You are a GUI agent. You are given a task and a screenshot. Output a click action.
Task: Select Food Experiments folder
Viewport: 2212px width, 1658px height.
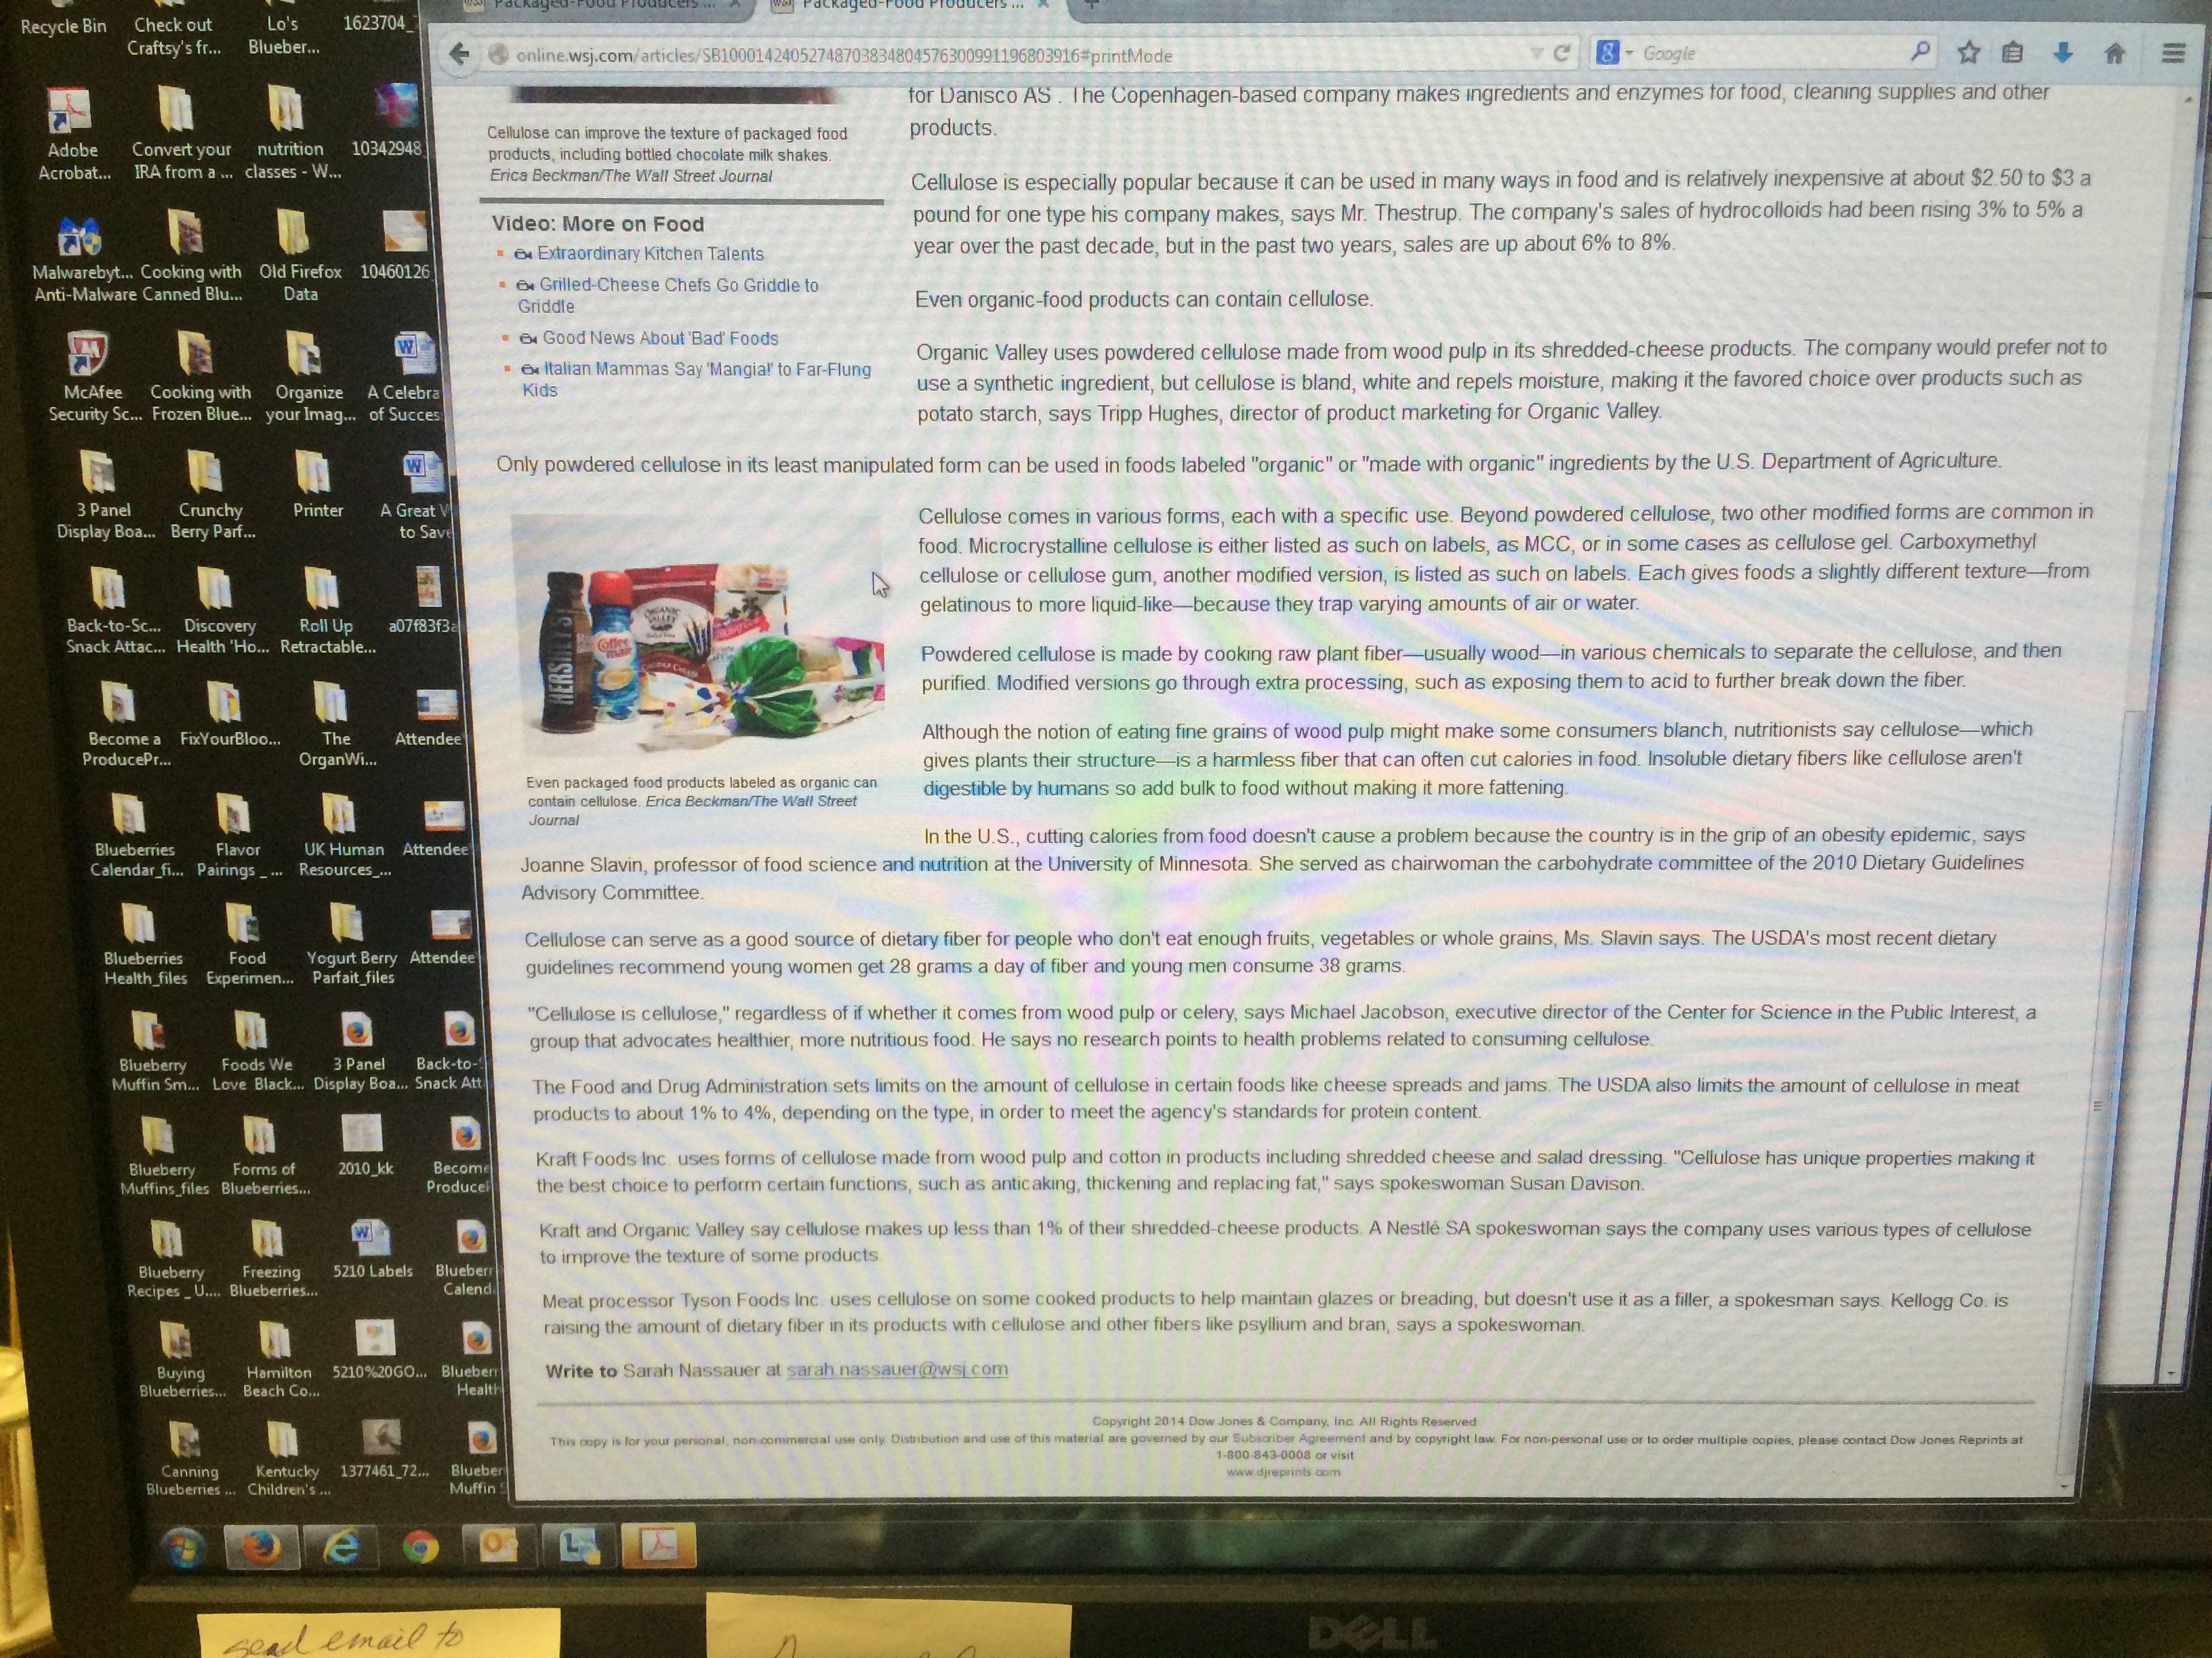[249, 944]
